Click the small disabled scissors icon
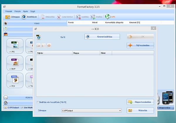The image size is (176, 123). [43, 45]
